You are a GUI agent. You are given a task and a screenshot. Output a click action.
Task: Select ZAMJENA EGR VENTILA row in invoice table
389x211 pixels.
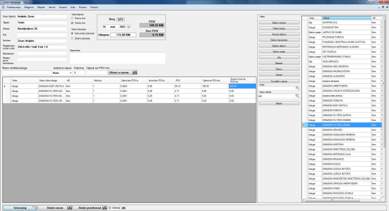pos(129,86)
